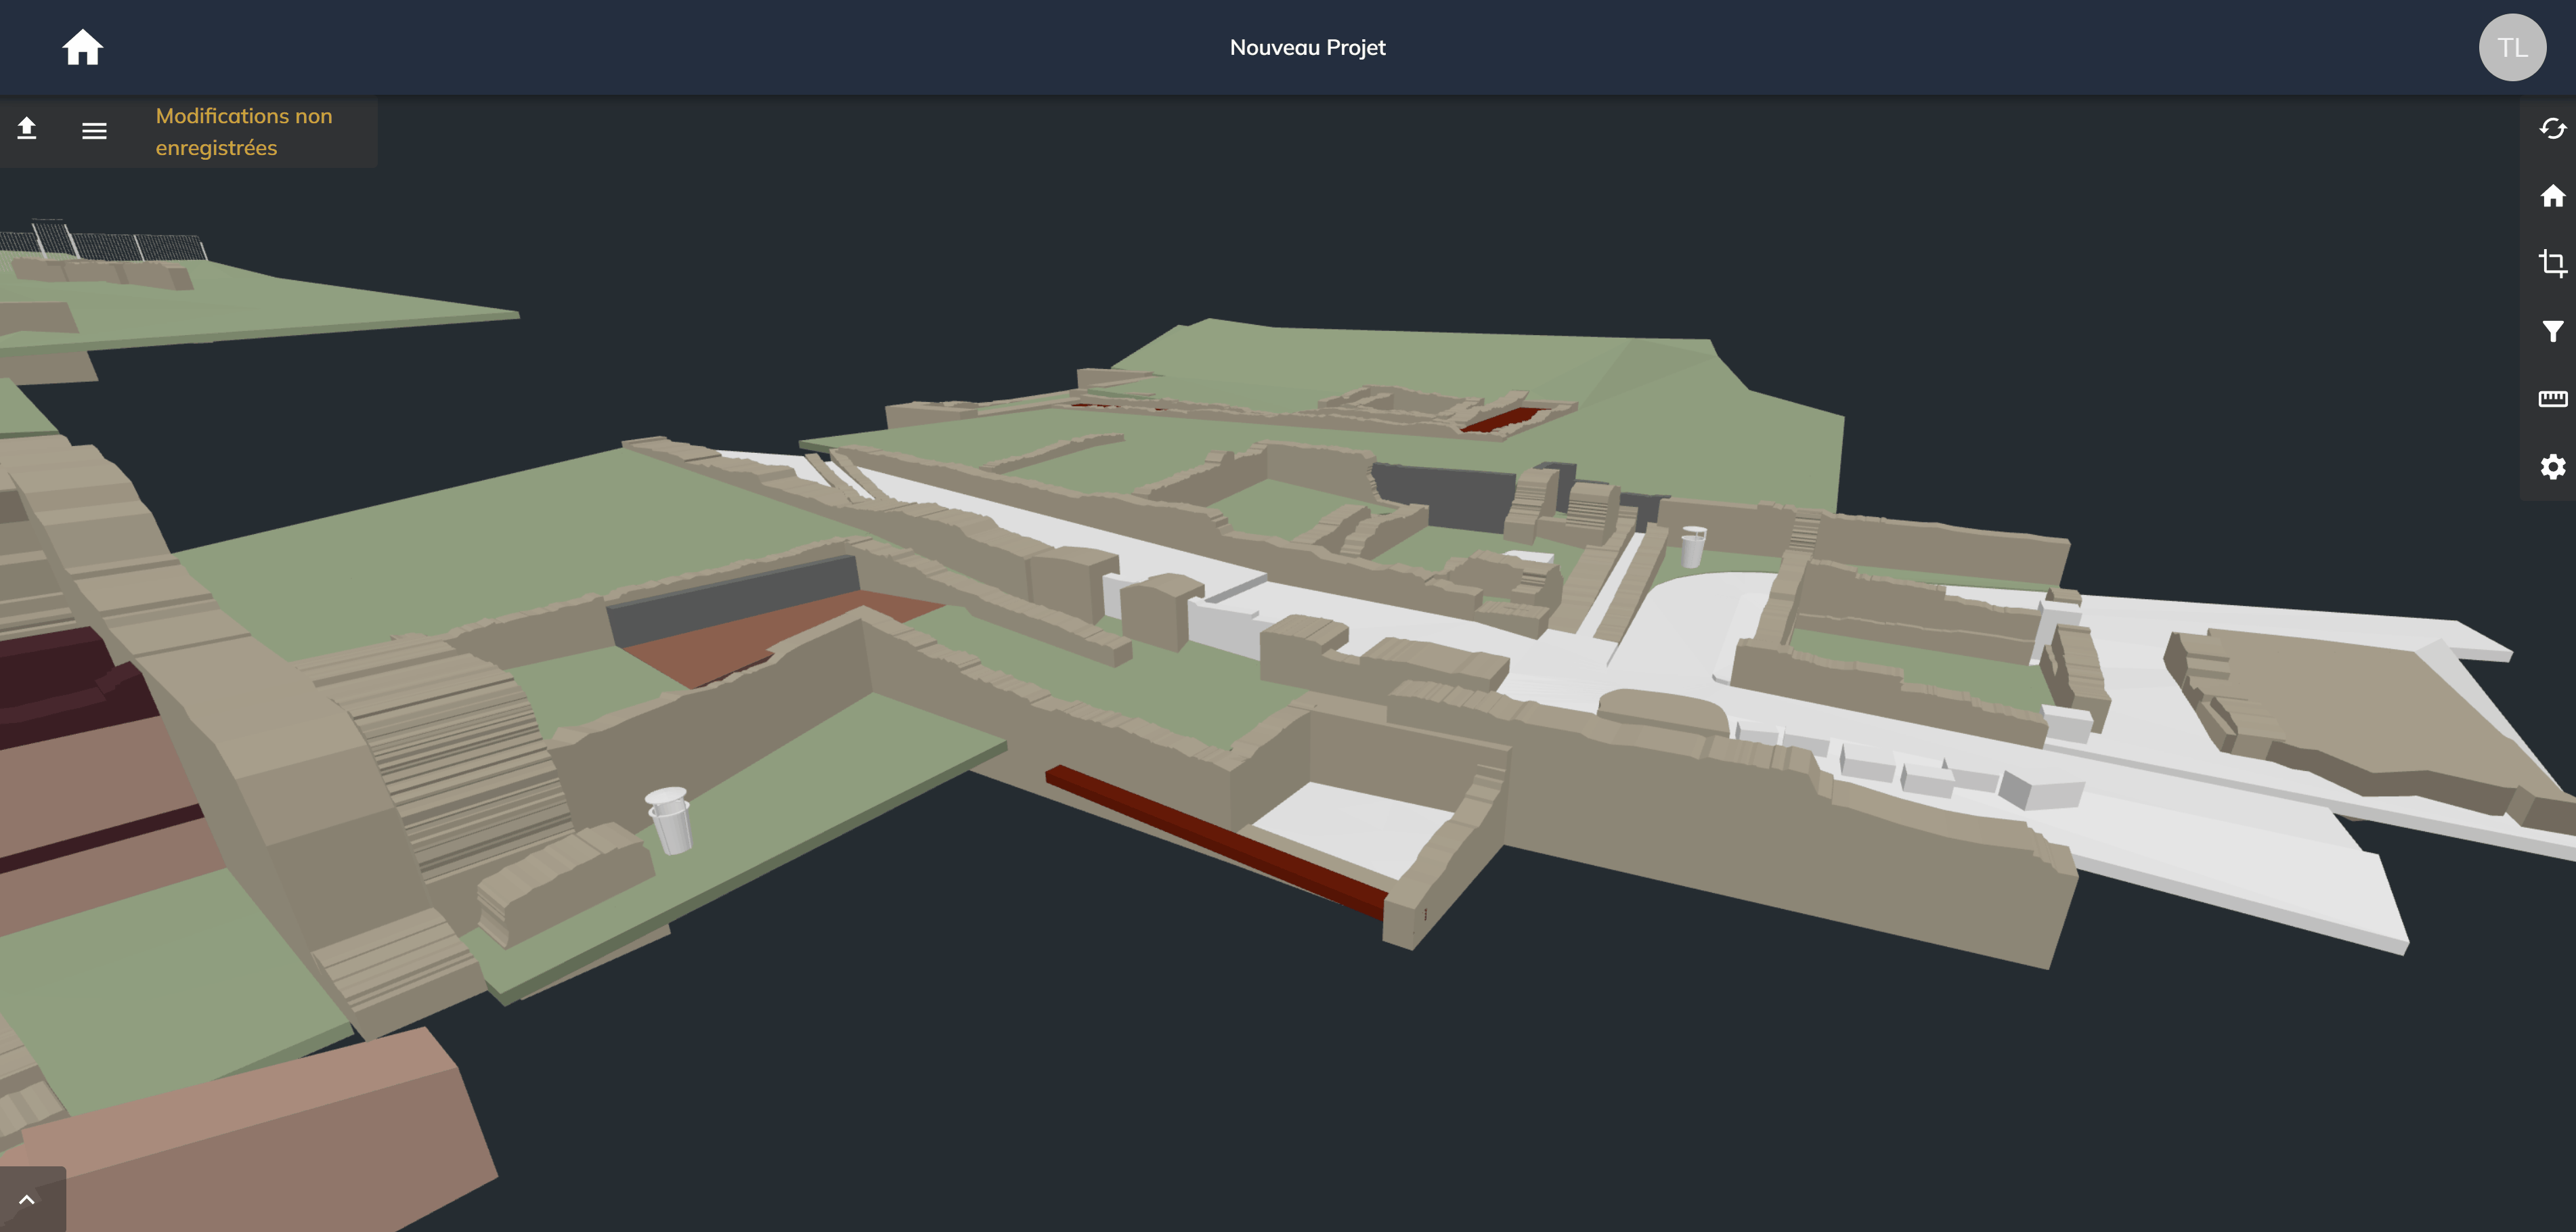Select the white cylinder on the lower green terrace

[669, 819]
